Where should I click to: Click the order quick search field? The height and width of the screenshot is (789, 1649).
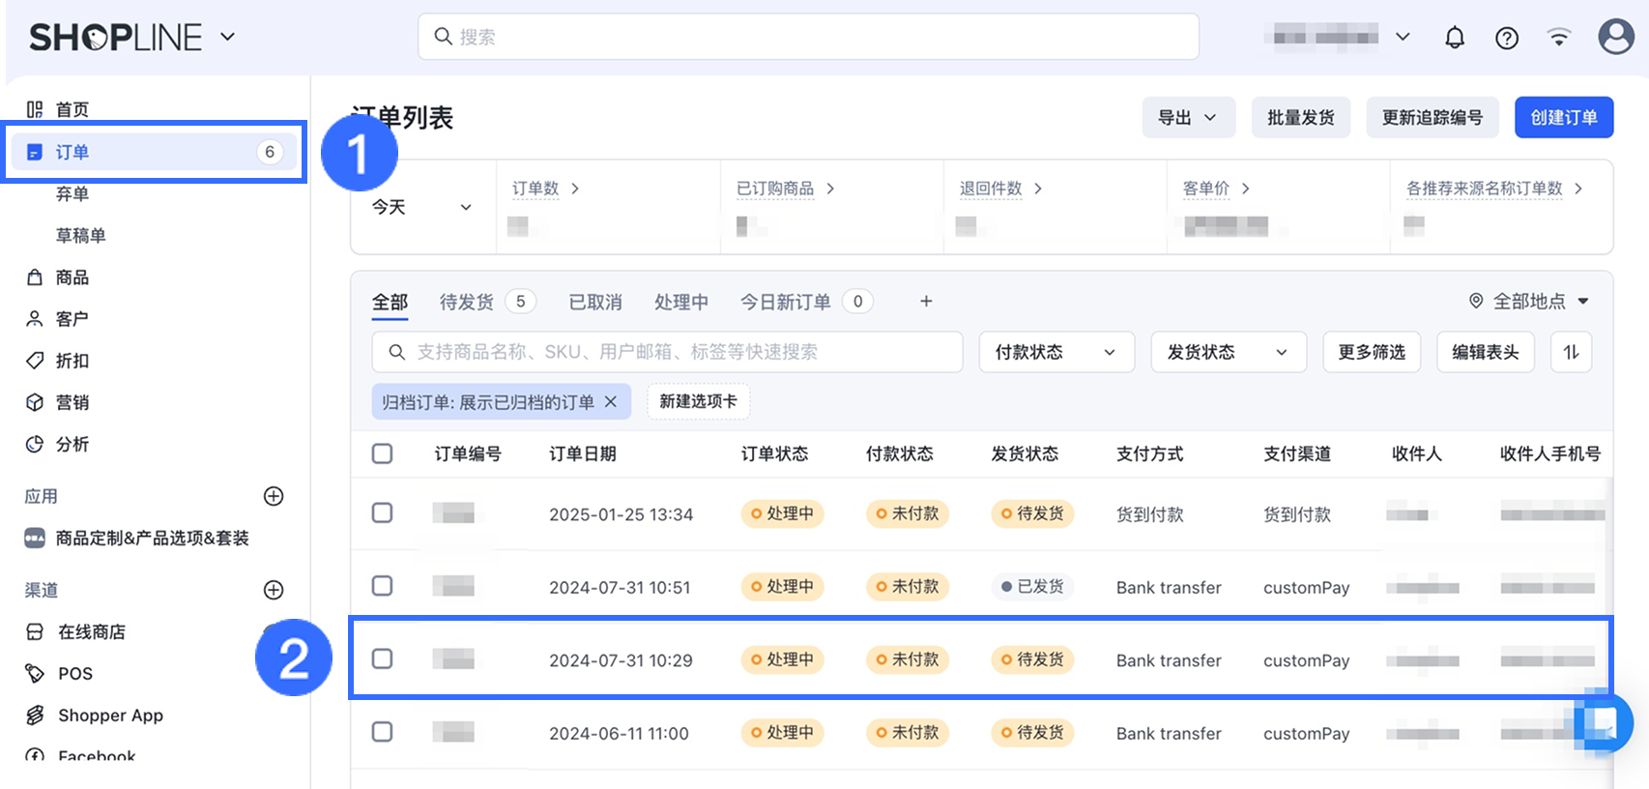(667, 352)
